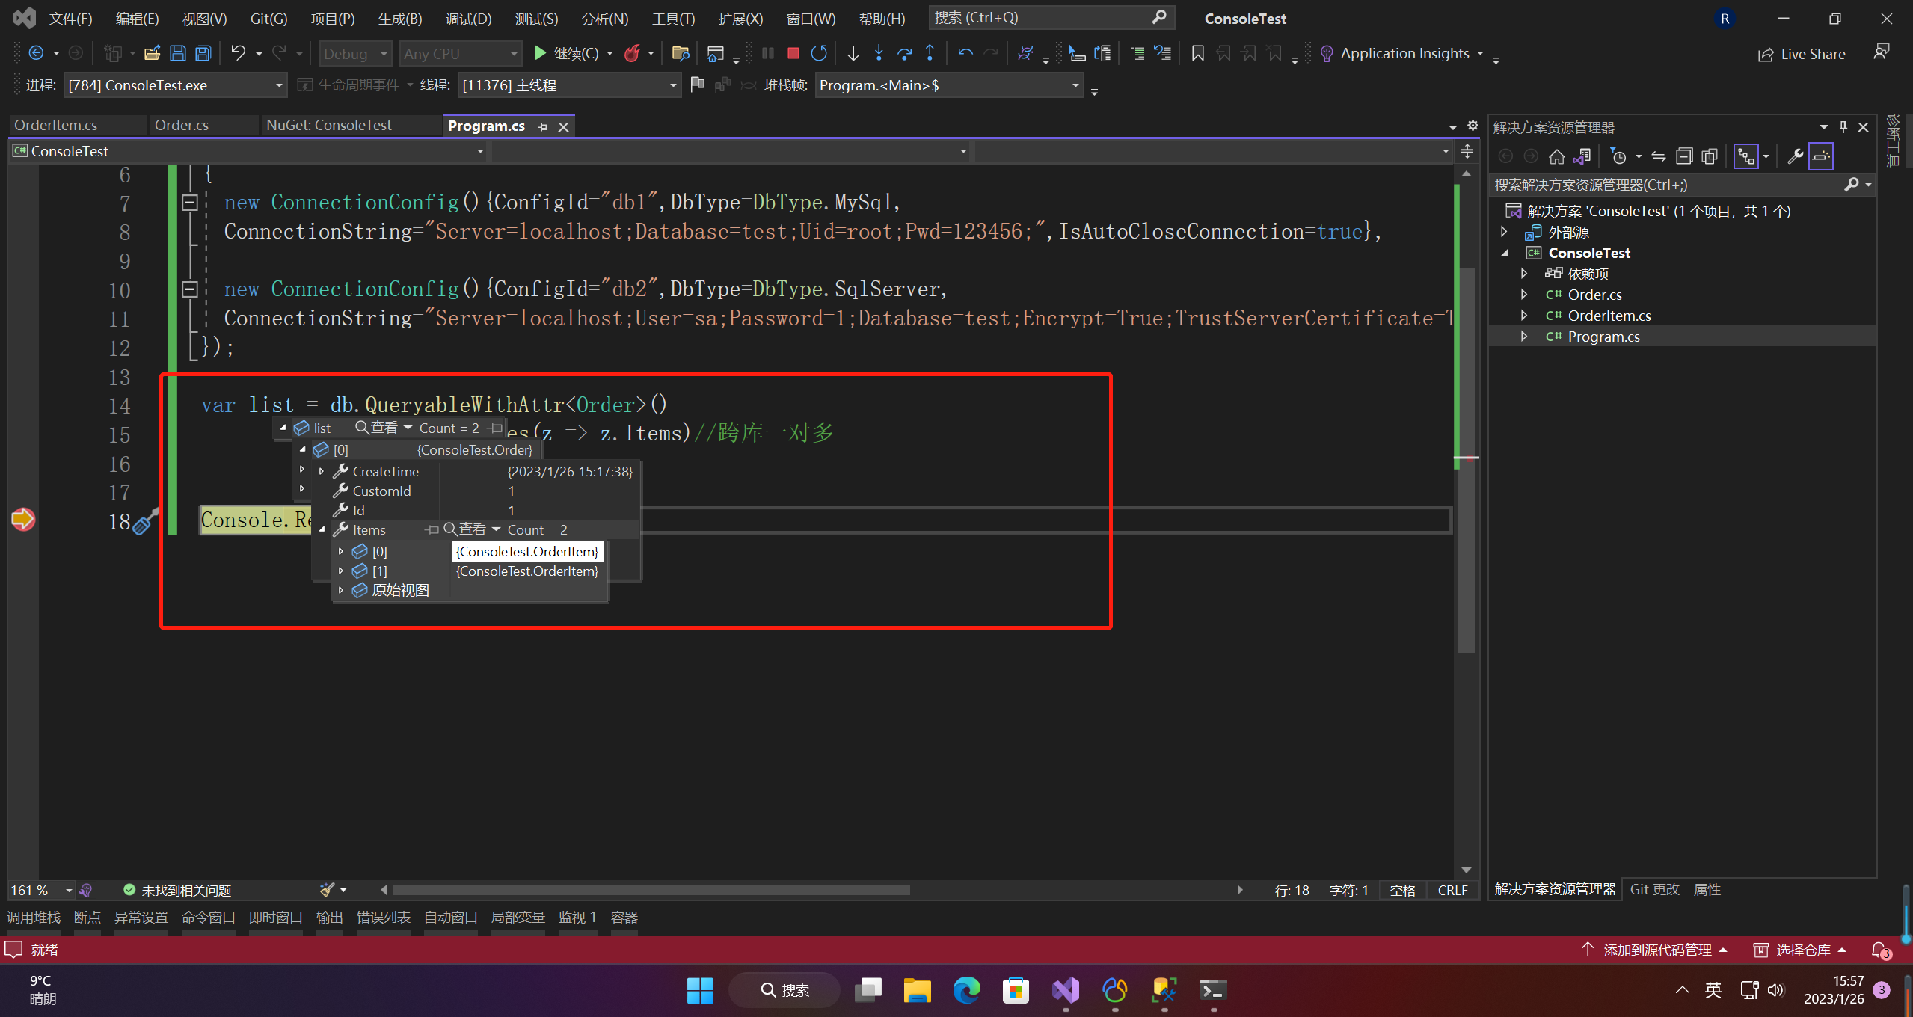
Task: Expand the CreateTime property in datatip
Action: pos(322,471)
